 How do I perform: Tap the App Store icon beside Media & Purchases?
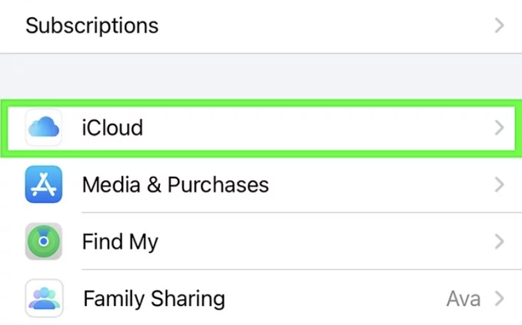tap(43, 184)
